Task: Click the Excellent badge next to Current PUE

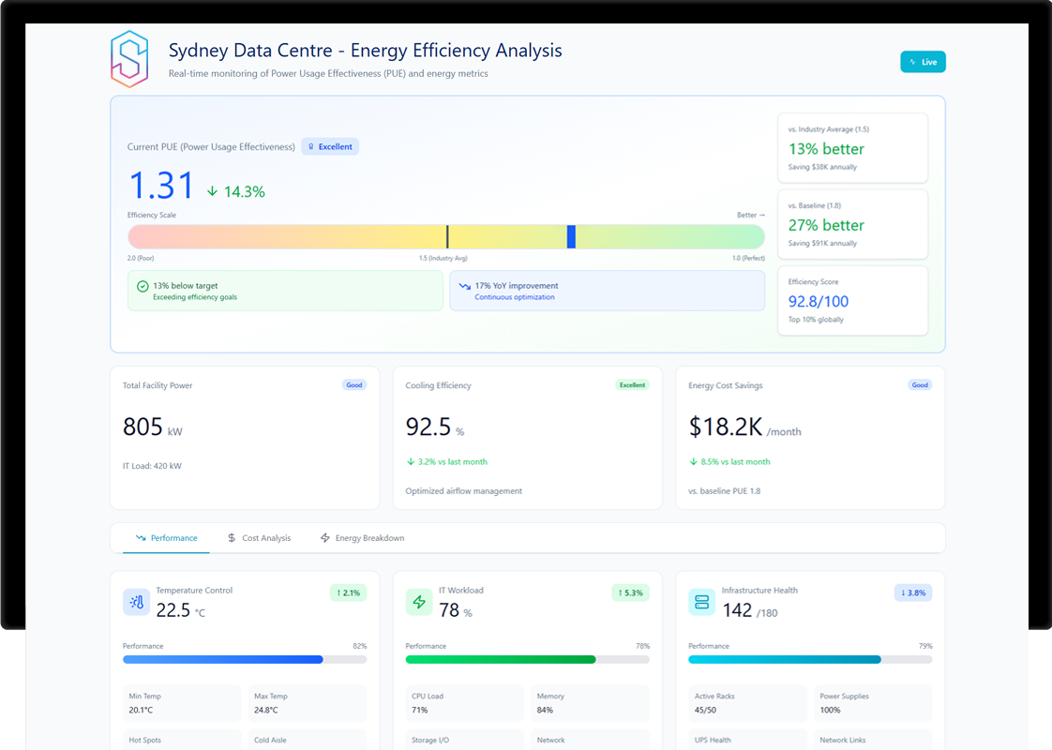Action: tap(330, 147)
